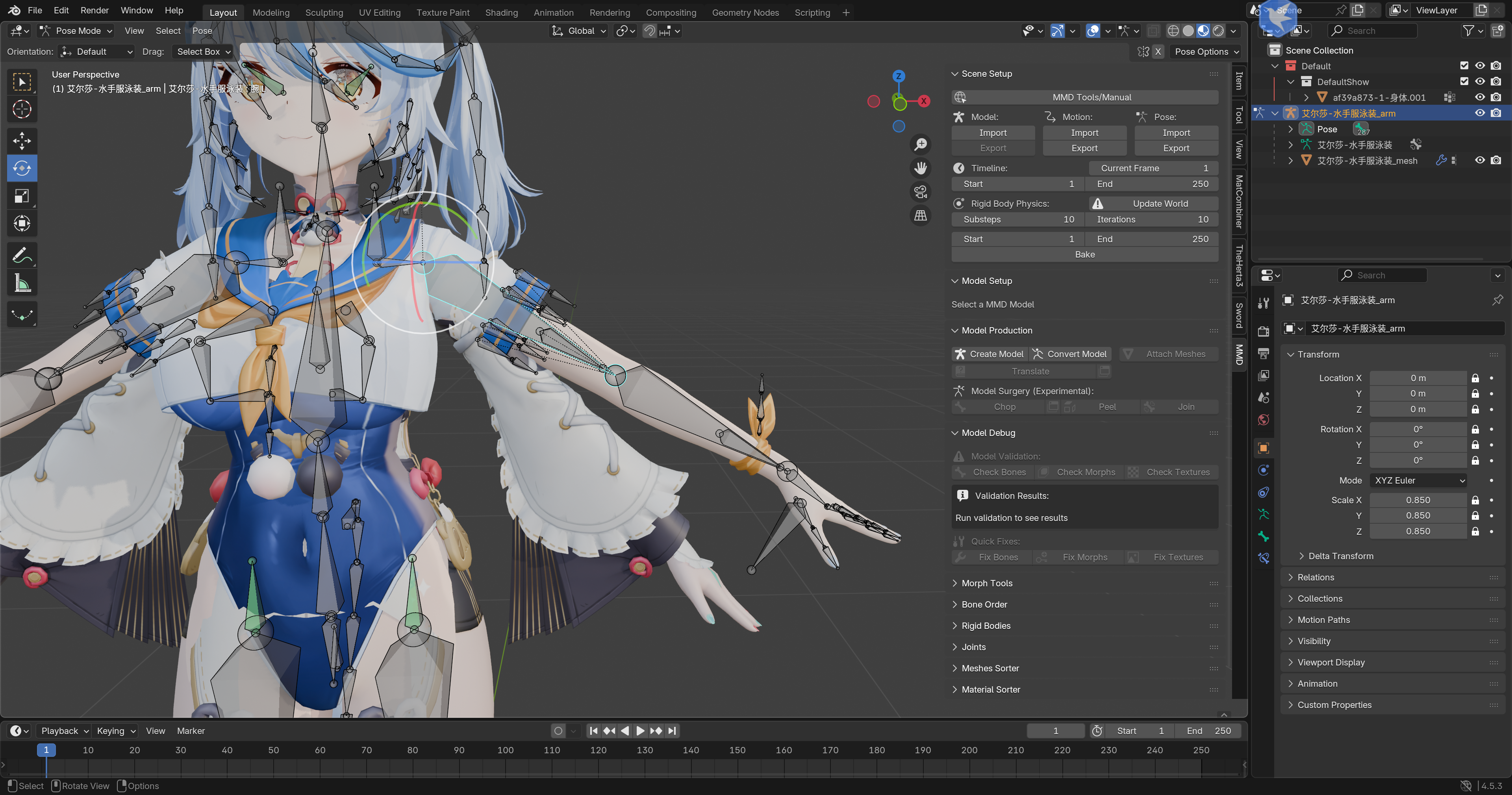Image resolution: width=1512 pixels, height=795 pixels.
Task: Select the Move tool in toolbar
Action: (22, 140)
